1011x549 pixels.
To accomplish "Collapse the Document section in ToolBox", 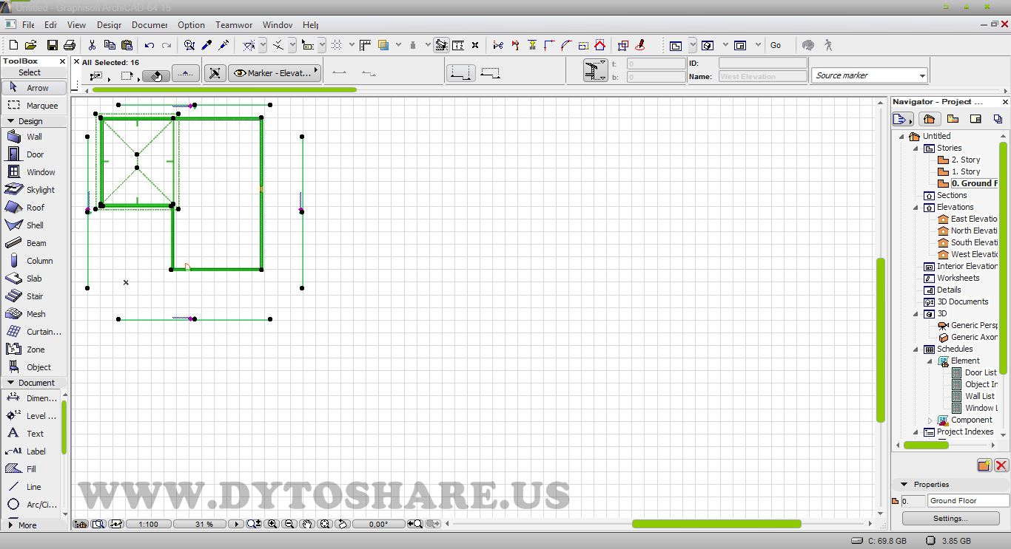I will (x=11, y=383).
